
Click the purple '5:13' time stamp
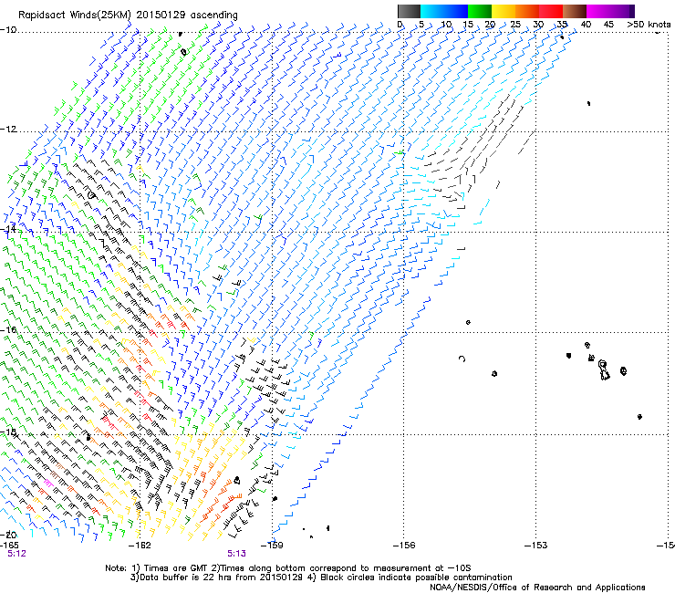pos(237,554)
